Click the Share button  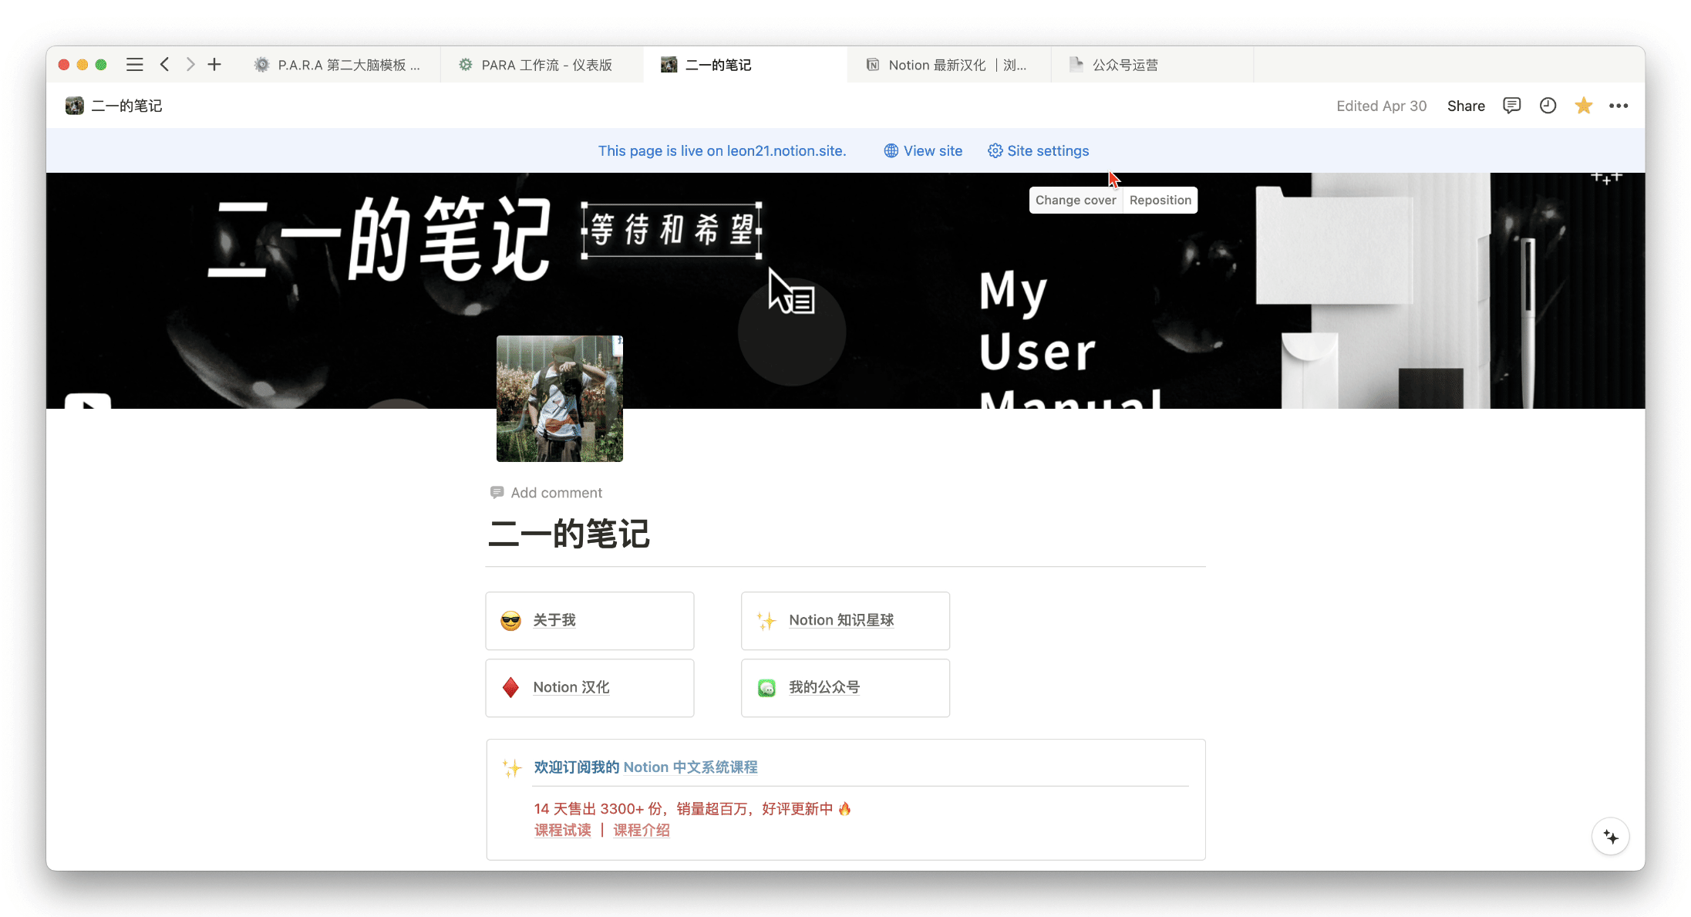(x=1466, y=106)
